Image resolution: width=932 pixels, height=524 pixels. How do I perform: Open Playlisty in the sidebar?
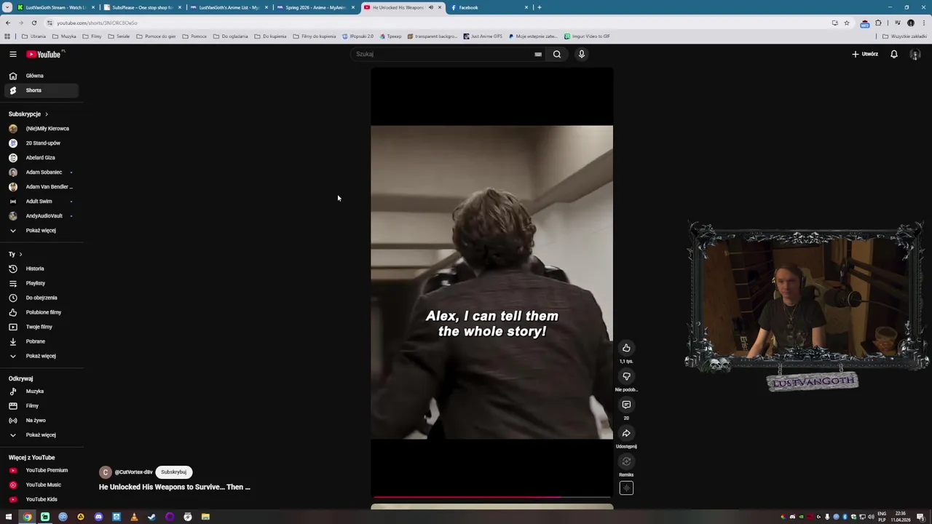click(42, 283)
